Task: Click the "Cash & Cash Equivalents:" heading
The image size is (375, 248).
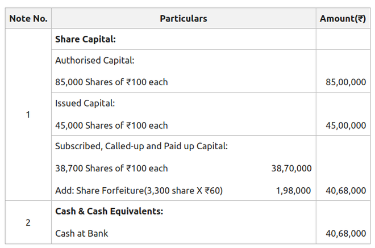Action: pos(109,211)
